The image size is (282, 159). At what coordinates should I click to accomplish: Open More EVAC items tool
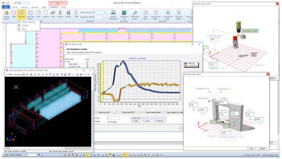coord(135,15)
